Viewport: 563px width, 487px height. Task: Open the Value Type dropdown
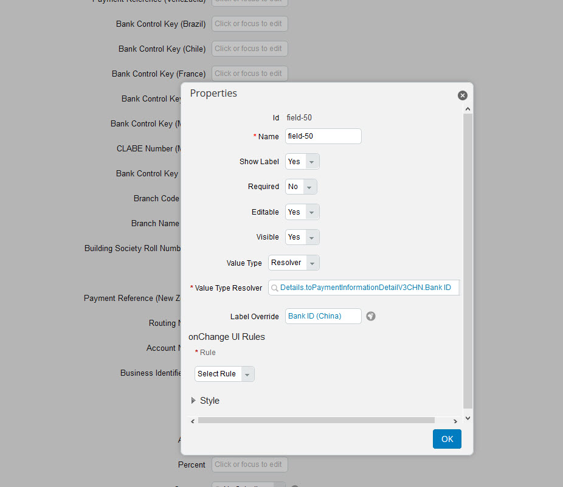coord(294,263)
